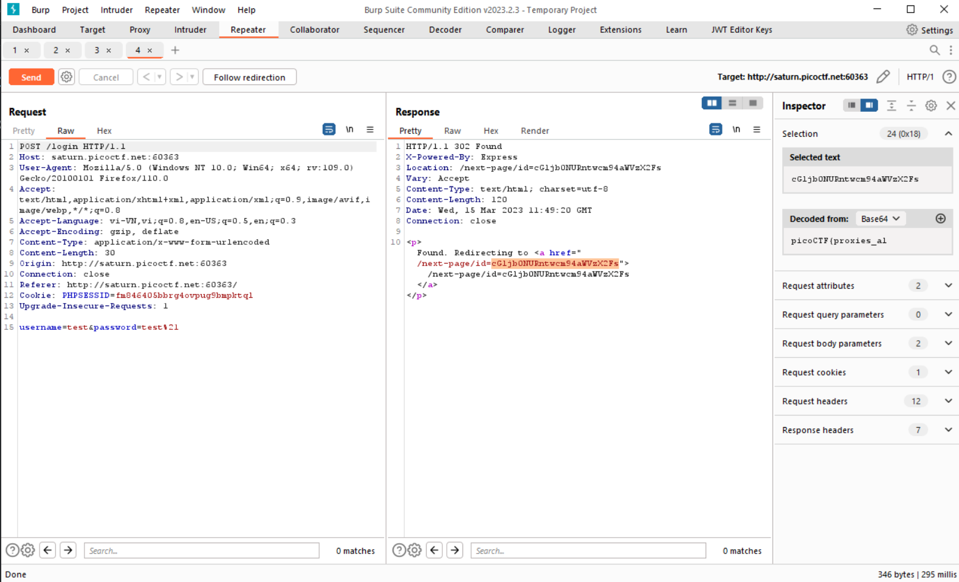Click the request search input field
959x582 pixels.
click(x=202, y=550)
